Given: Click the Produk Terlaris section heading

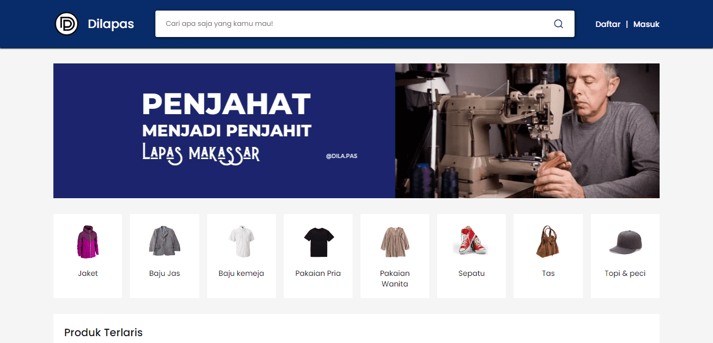Looking at the screenshot, I should (x=104, y=332).
